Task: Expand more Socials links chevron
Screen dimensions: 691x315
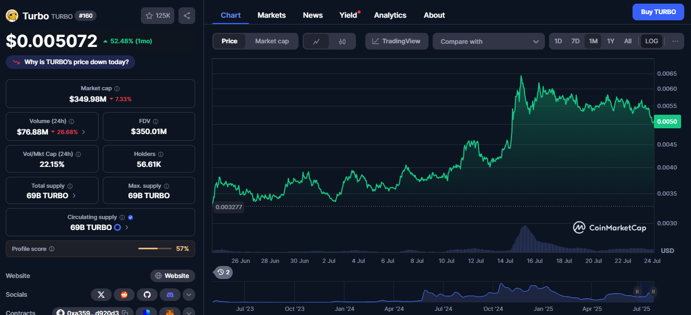Action: 189,295
